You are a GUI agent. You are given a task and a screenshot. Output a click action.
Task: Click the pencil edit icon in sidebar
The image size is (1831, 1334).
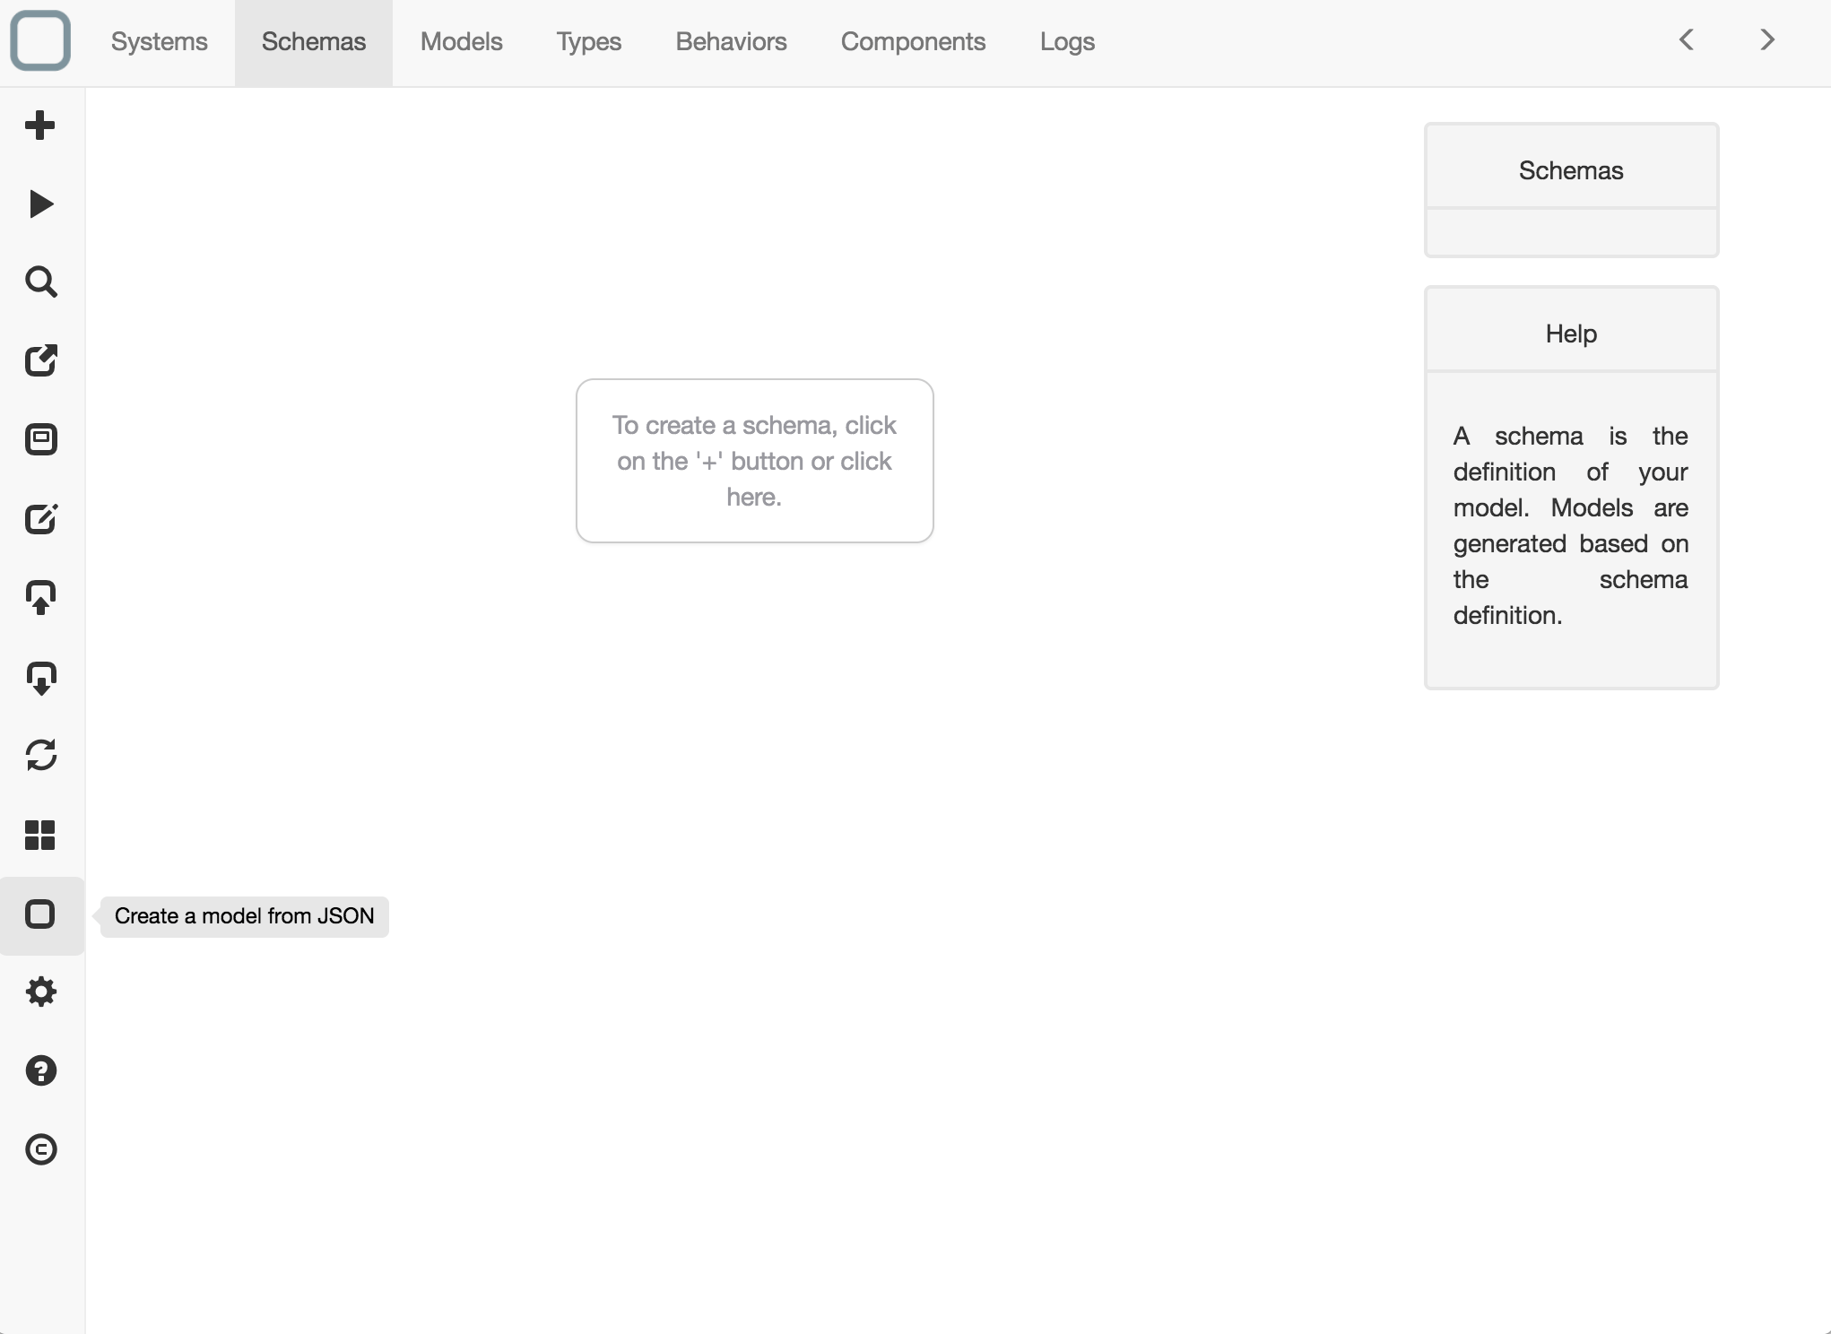pyautogui.click(x=40, y=519)
